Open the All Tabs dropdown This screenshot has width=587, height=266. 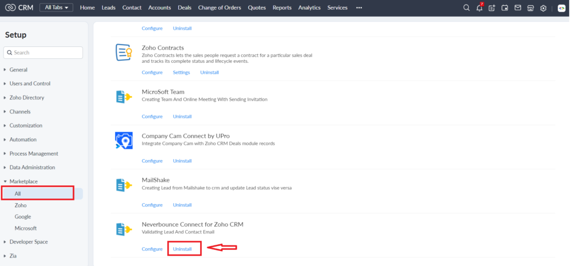tap(57, 7)
